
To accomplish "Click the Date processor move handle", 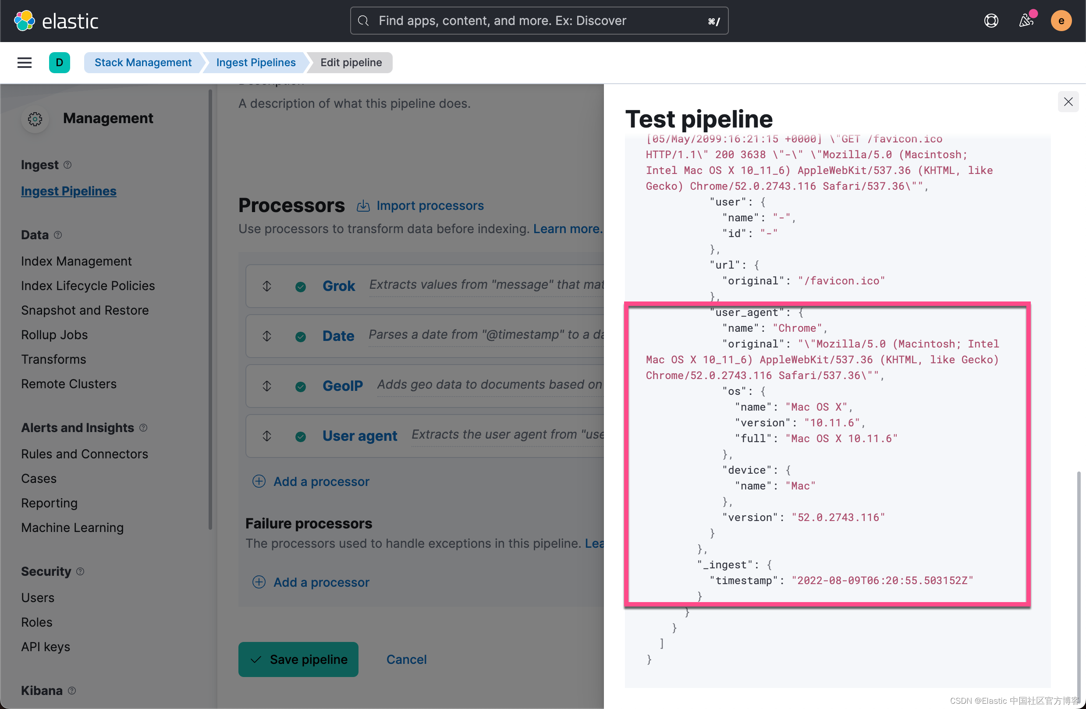I will tap(267, 336).
